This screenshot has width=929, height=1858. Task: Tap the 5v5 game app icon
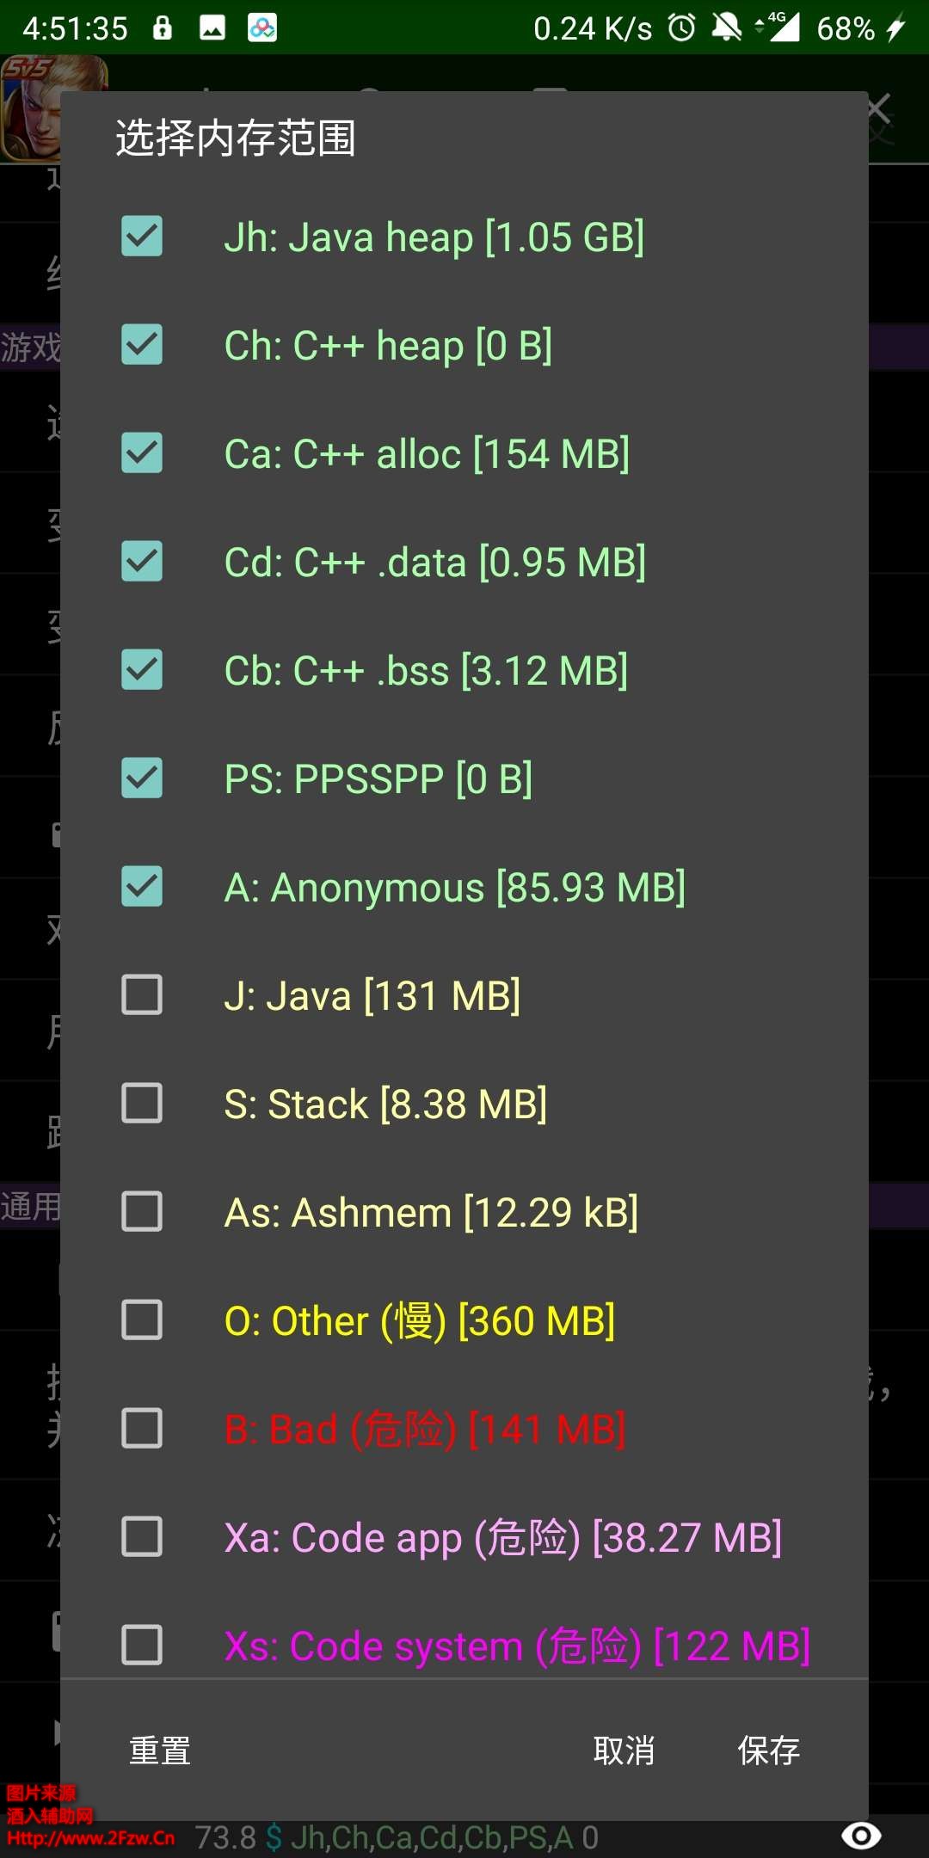tap(33, 108)
